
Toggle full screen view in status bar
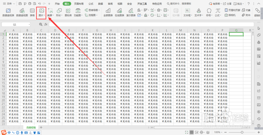pos(186,132)
